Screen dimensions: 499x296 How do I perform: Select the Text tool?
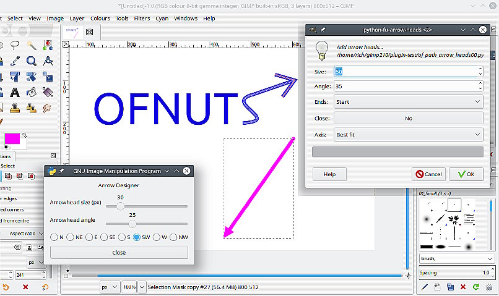coord(15,93)
